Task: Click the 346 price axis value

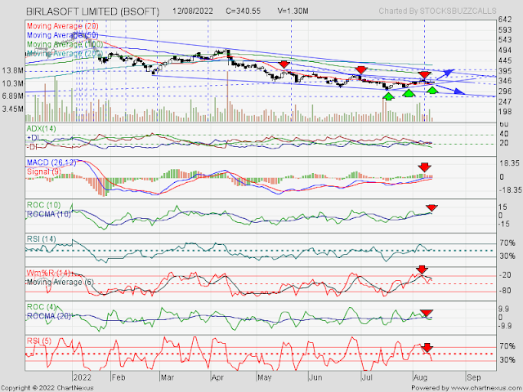Action: [x=505, y=81]
